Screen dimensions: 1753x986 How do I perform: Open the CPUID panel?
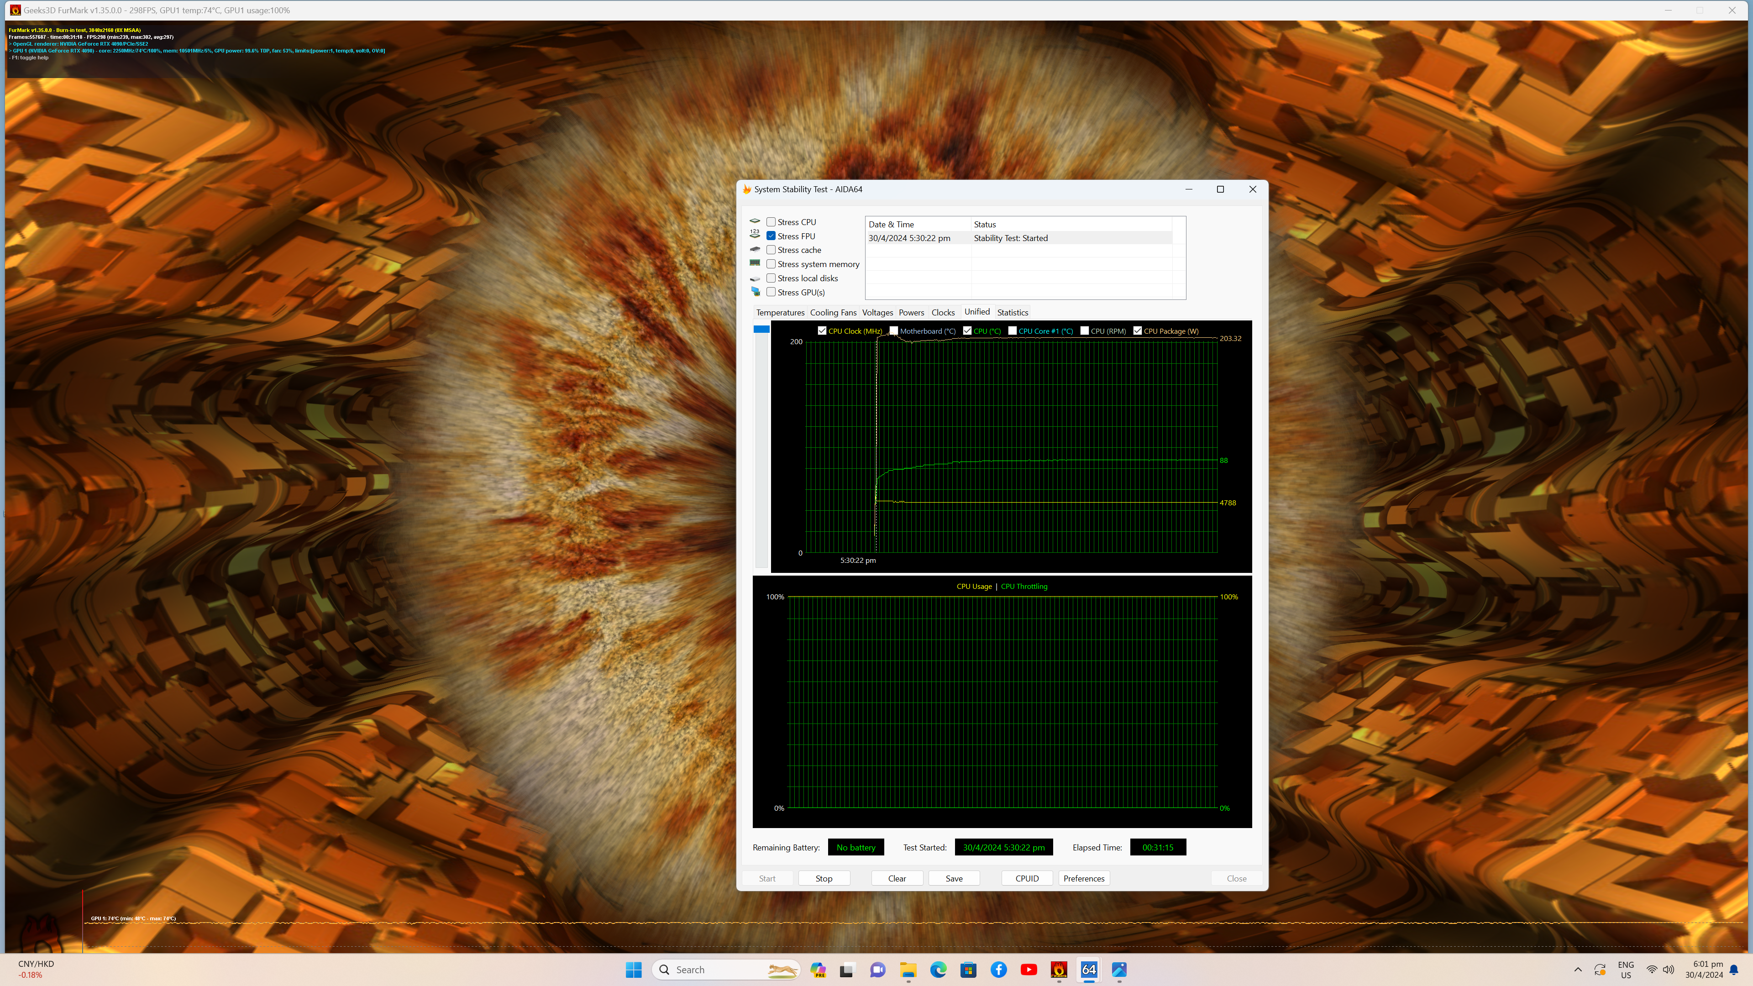click(1027, 878)
